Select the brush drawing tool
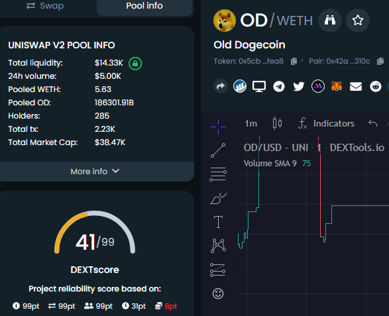This screenshot has height=316, width=389. (218, 199)
